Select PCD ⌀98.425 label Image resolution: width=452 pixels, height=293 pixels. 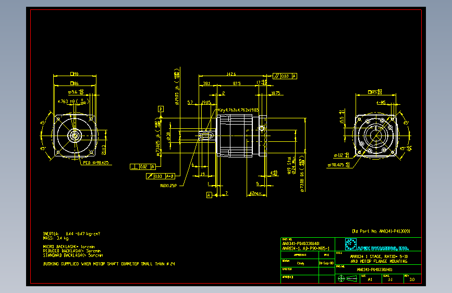96,163
